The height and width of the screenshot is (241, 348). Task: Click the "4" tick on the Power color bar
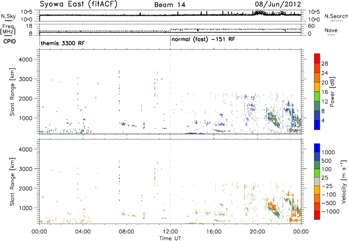(x=323, y=120)
